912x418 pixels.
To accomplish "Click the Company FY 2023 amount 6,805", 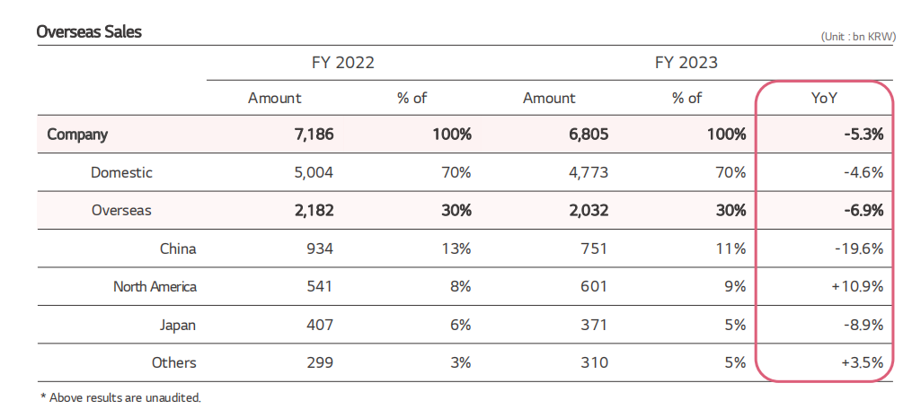I will (x=587, y=135).
